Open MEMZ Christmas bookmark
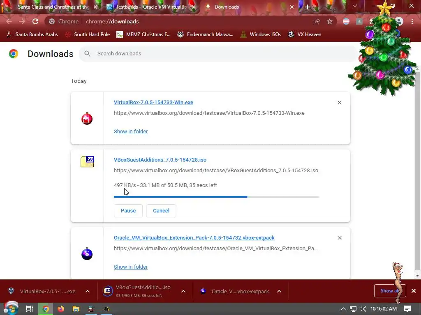Screen dimensions: 421x315 143,34
